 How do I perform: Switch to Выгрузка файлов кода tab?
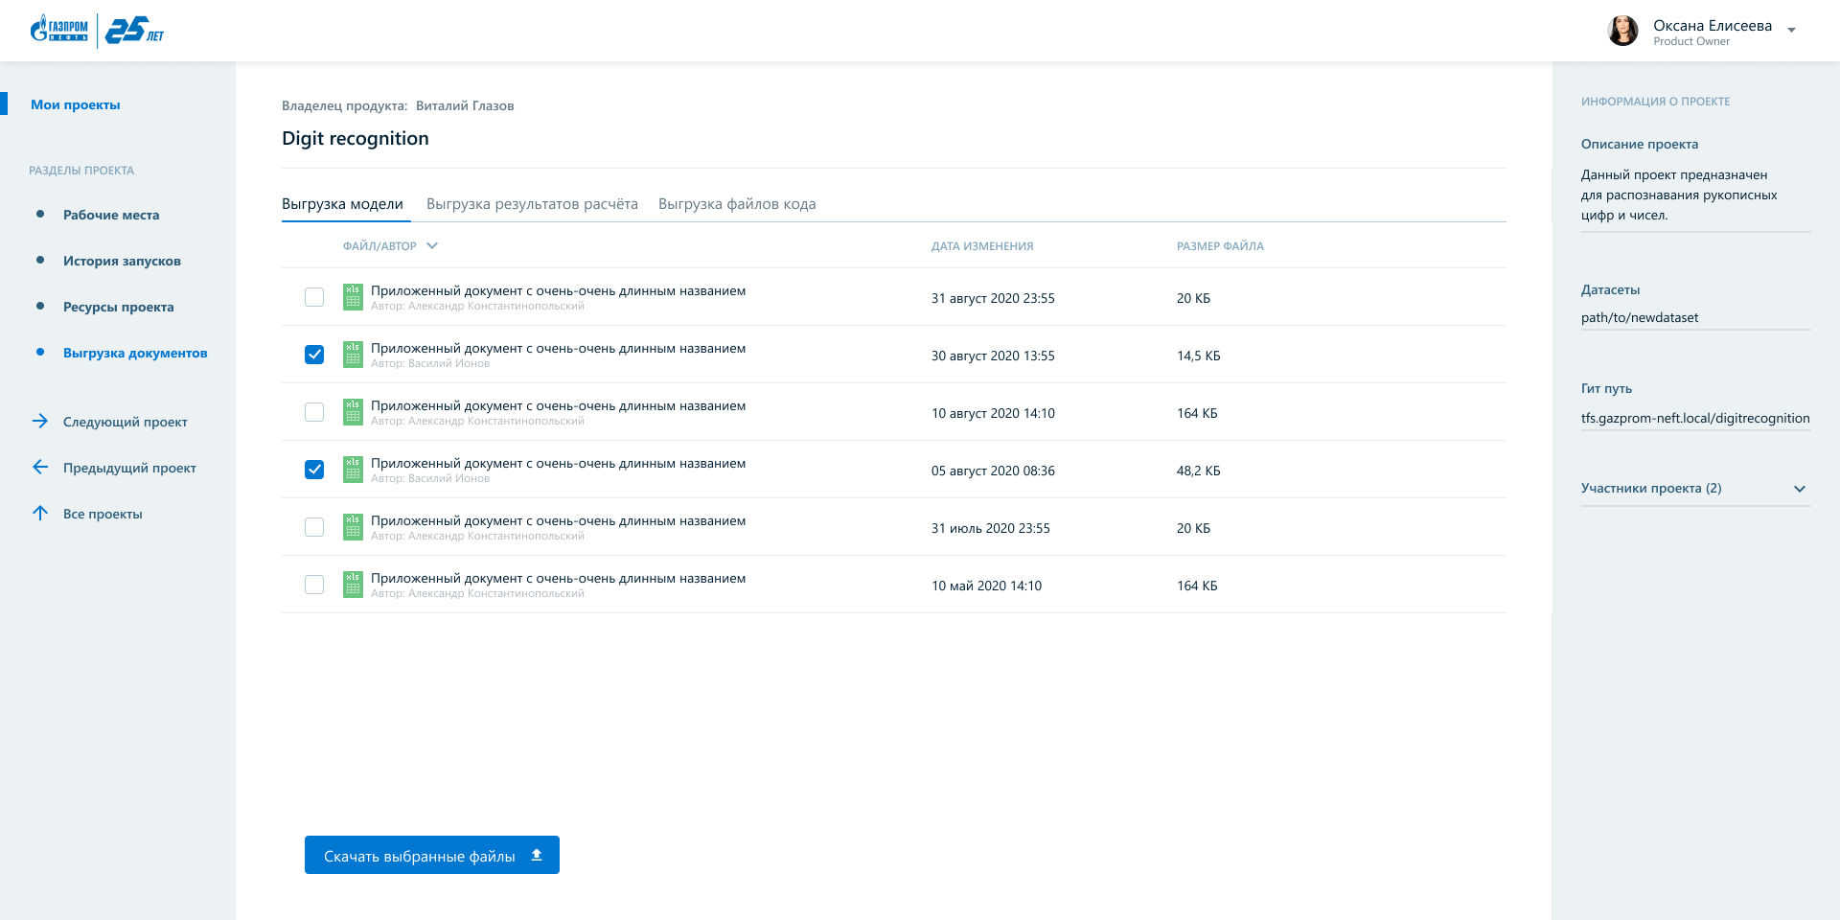[x=737, y=204]
